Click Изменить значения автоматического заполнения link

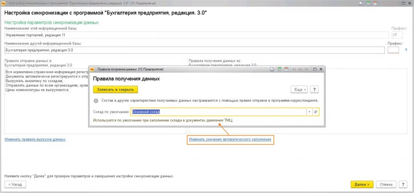pos(230,139)
